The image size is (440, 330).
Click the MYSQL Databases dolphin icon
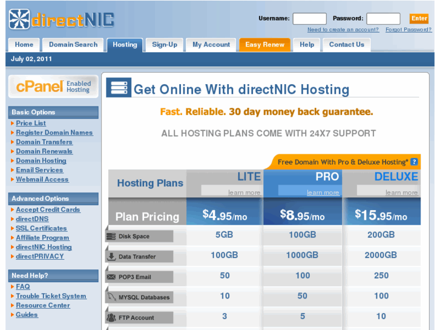[111, 297]
